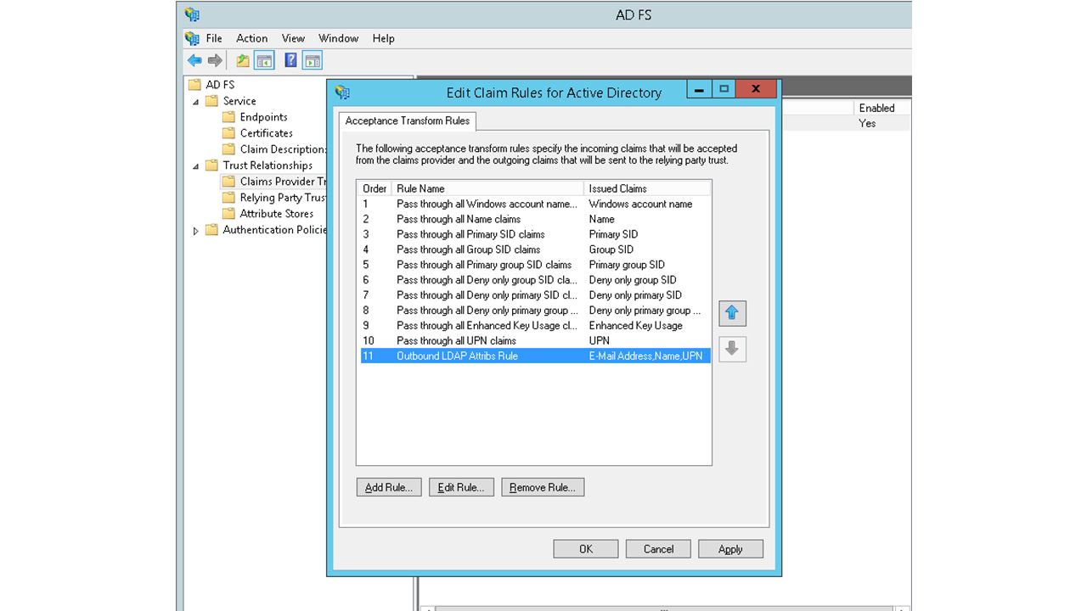
Task: Sort by the Order column header
Action: [375, 188]
